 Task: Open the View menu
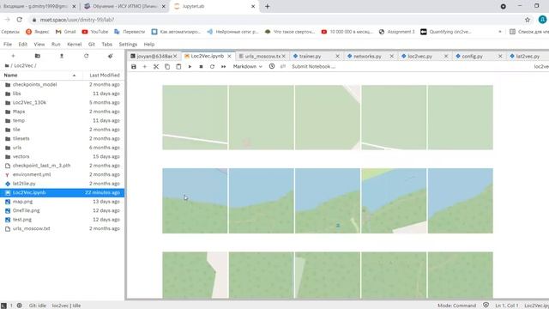(x=39, y=44)
